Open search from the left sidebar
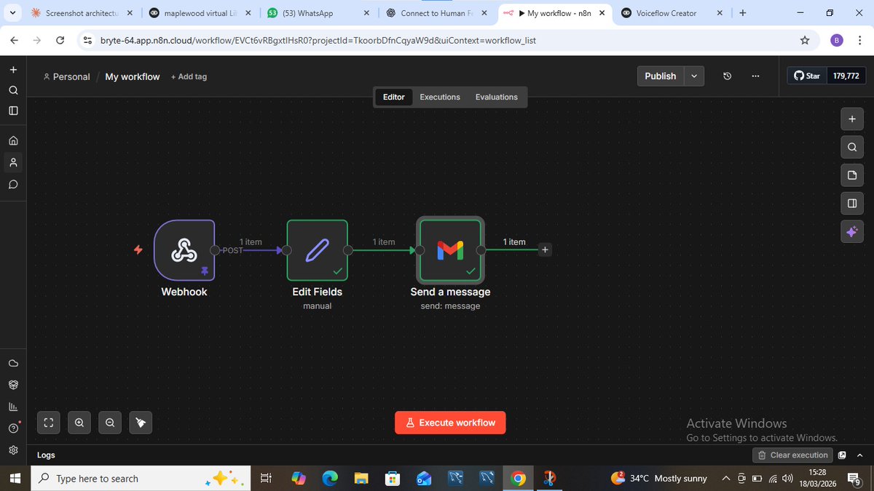Screen dimensions: 874x491 pos(13,90)
